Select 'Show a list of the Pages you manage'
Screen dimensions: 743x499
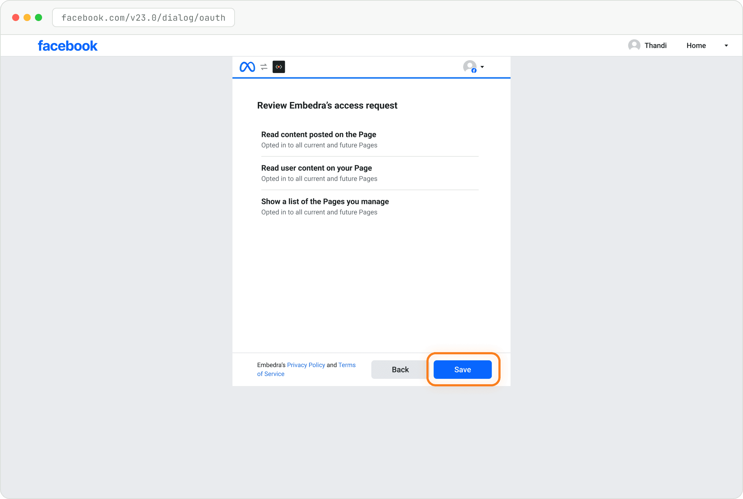tap(370, 207)
